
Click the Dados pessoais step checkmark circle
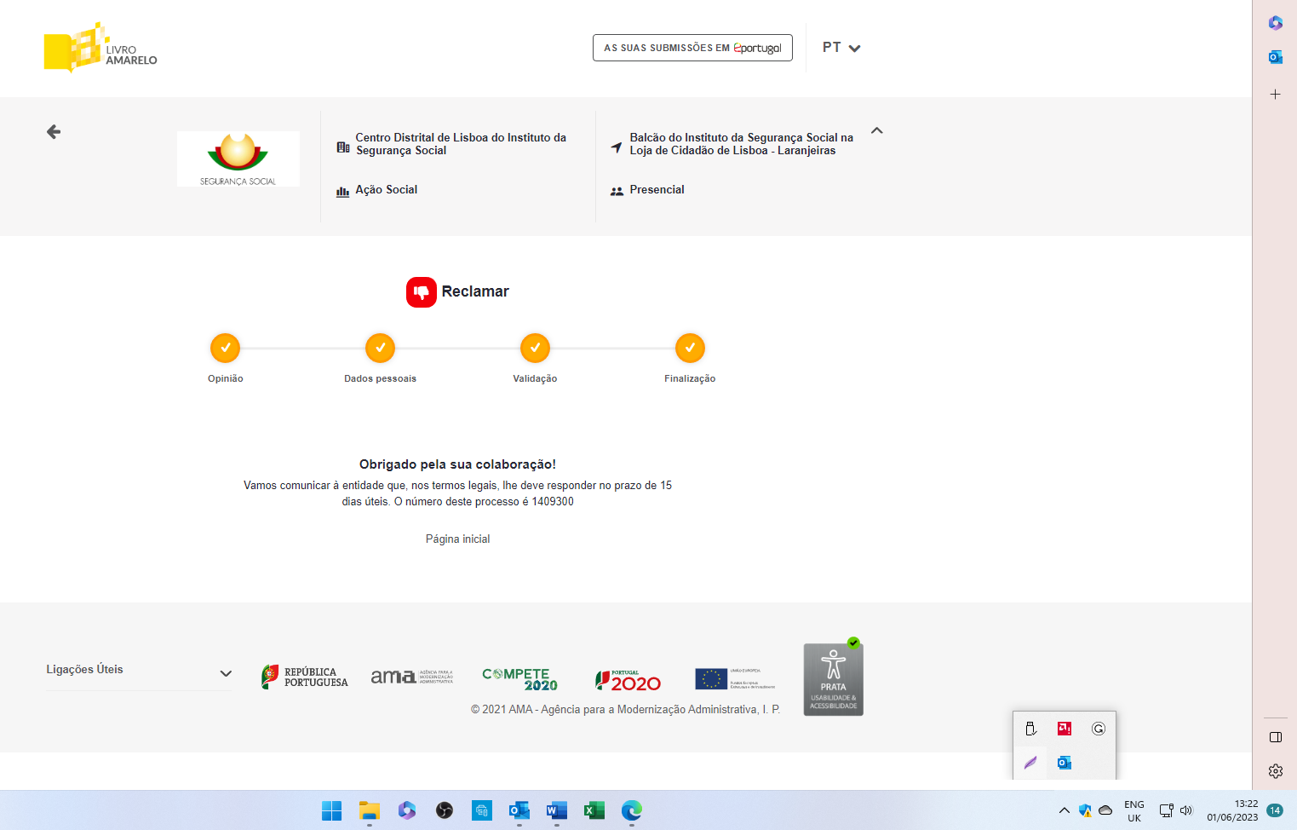380,348
